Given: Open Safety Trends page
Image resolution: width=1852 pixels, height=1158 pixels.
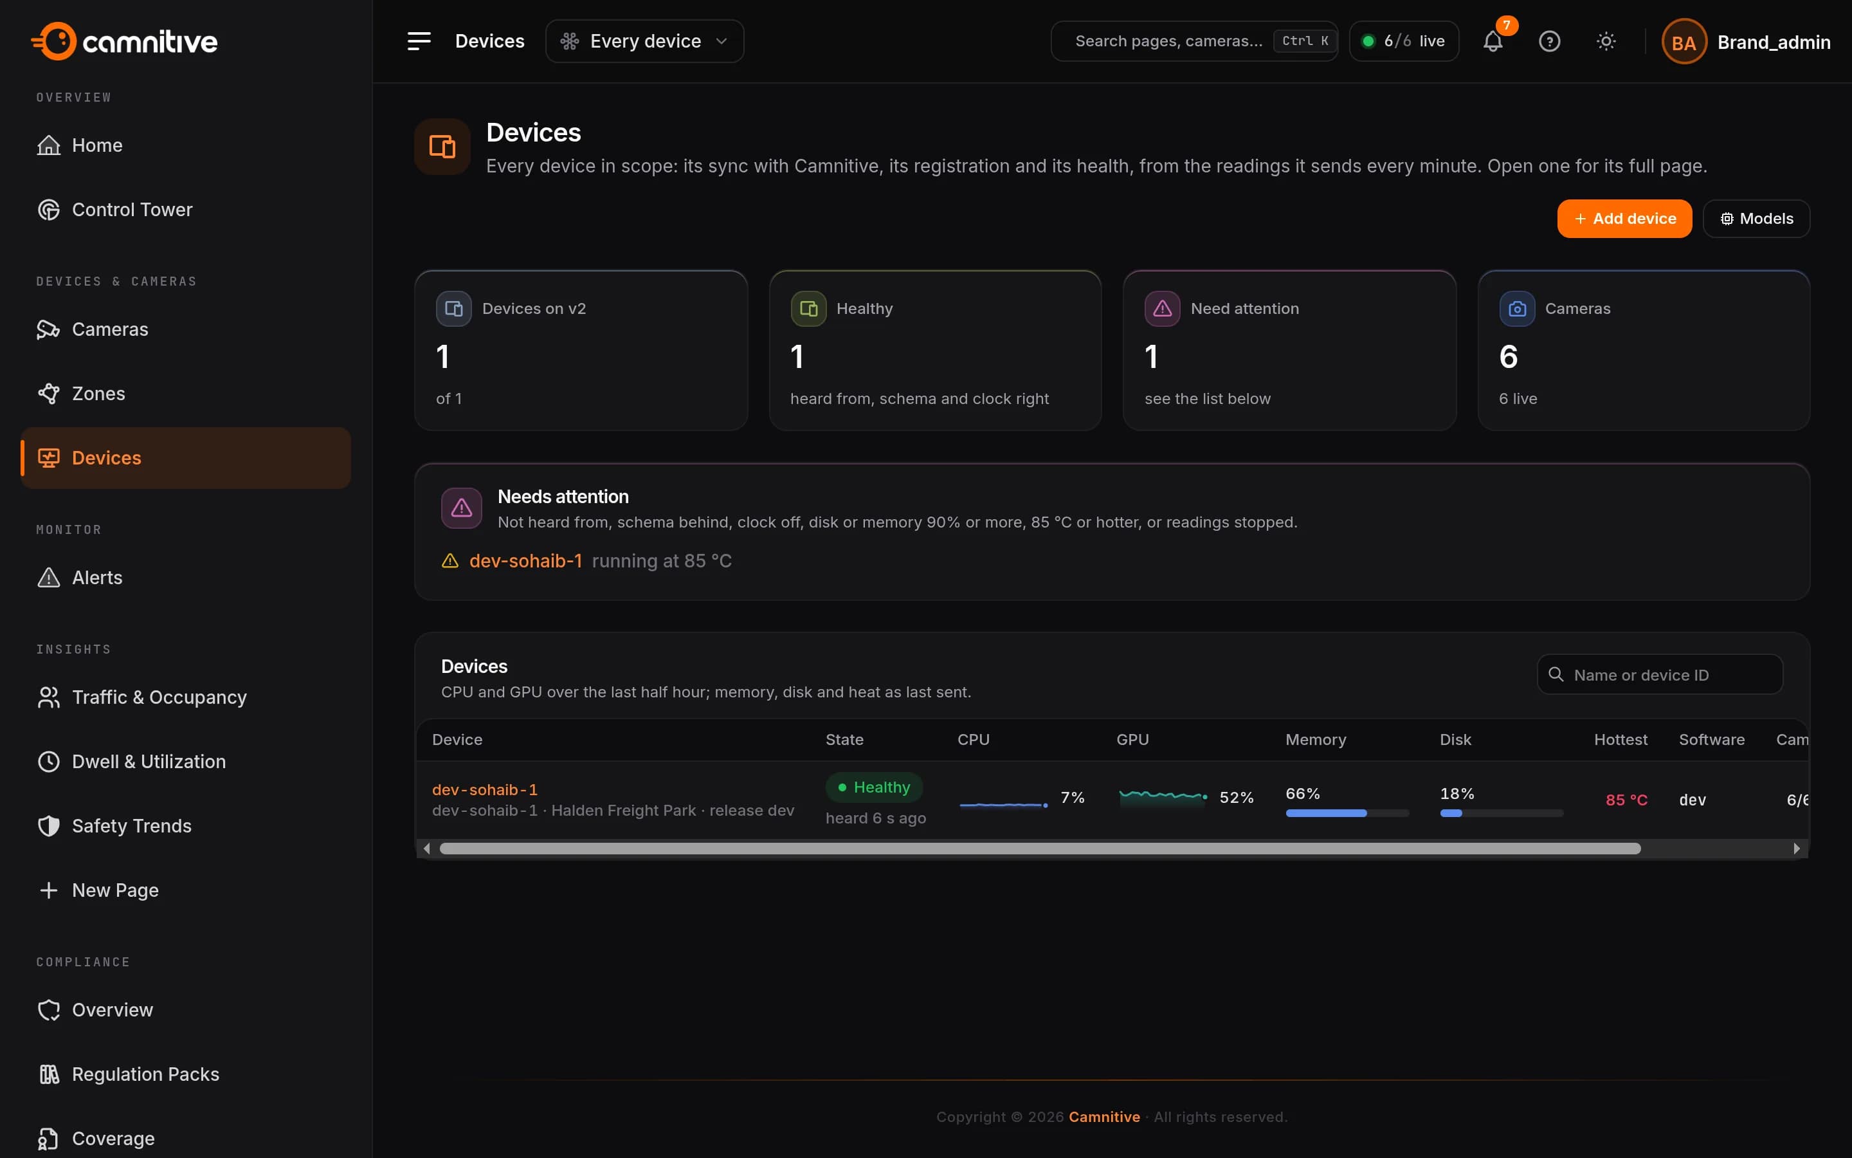Looking at the screenshot, I should tap(186, 825).
